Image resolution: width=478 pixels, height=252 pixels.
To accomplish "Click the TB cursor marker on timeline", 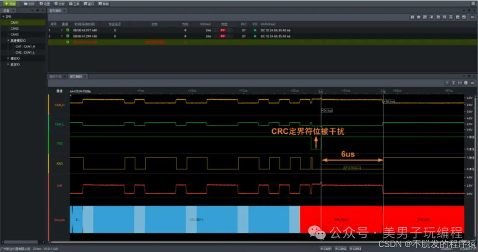I will click(383, 92).
